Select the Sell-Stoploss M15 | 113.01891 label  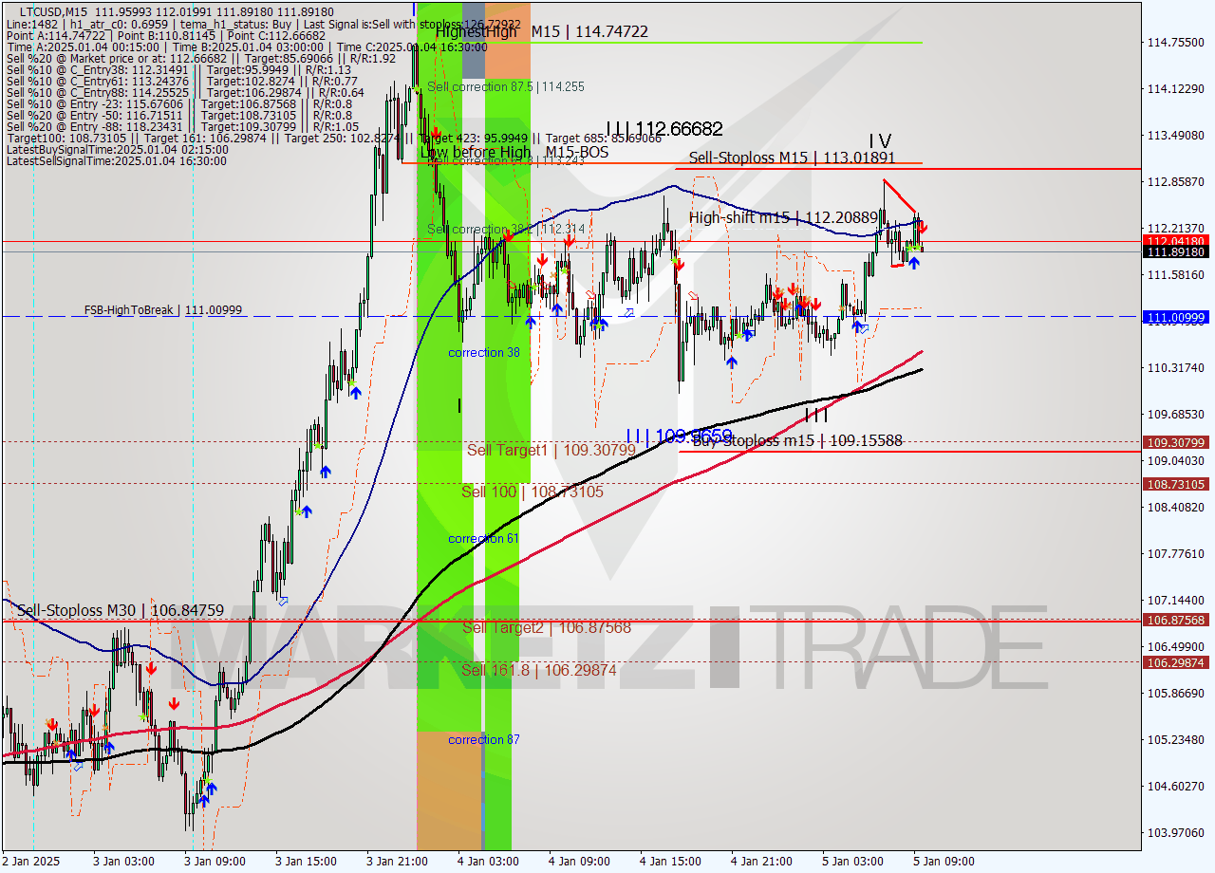tap(793, 158)
